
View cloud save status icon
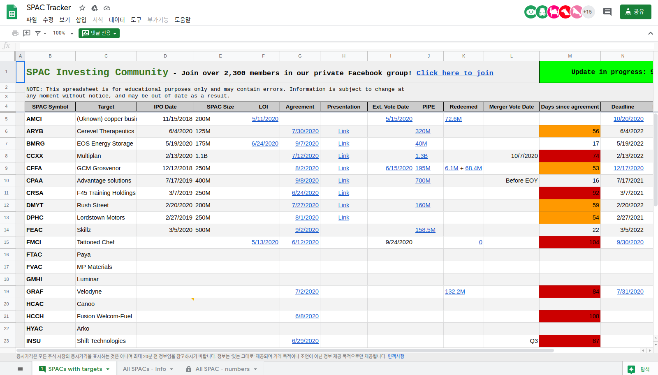point(107,8)
